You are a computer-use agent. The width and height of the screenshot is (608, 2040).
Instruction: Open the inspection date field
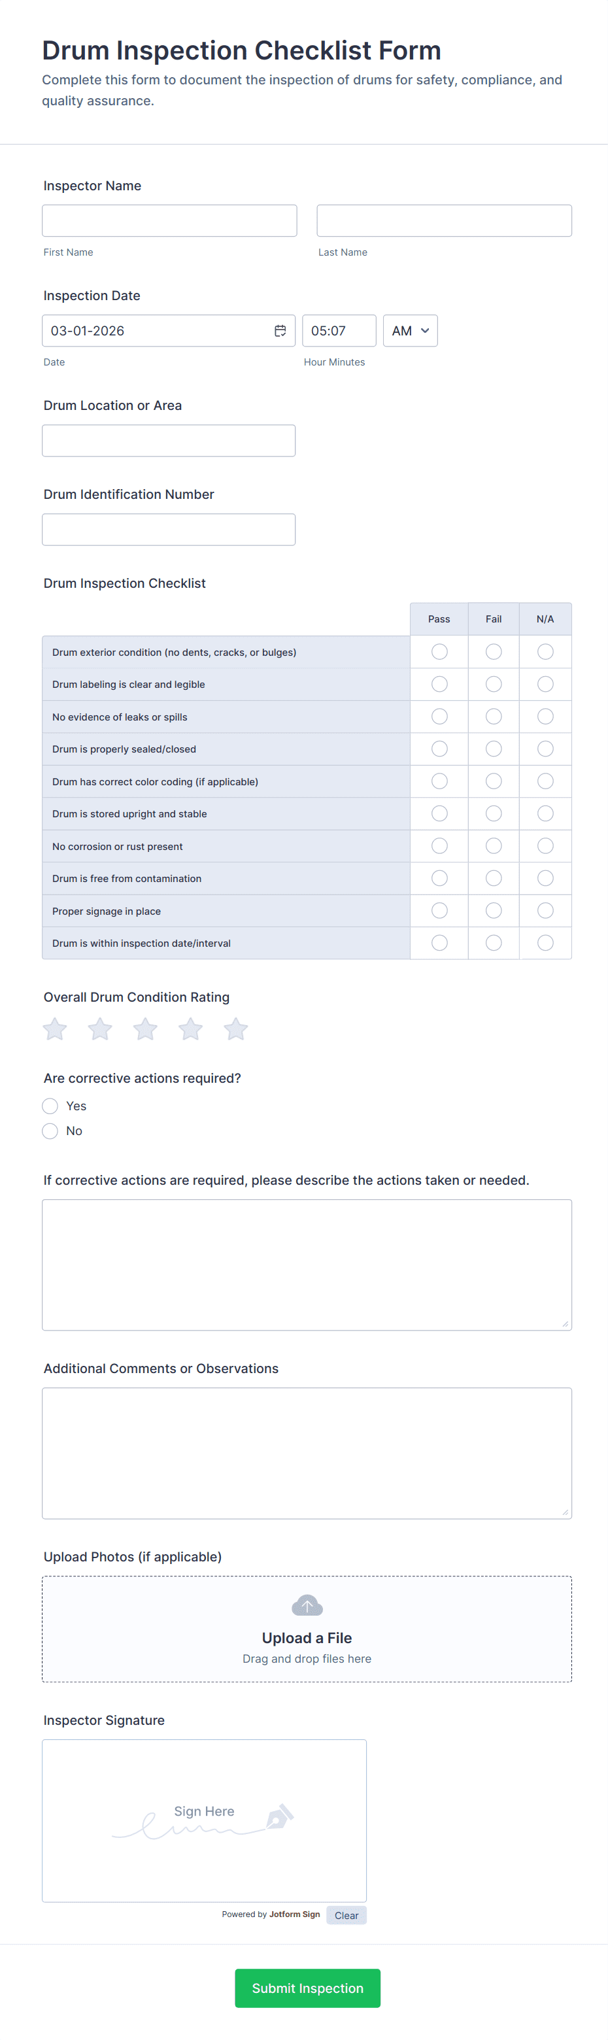[x=169, y=331]
